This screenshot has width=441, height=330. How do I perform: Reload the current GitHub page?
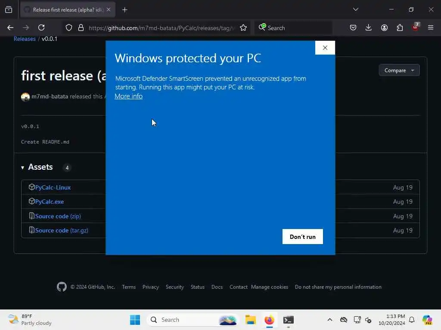(41, 27)
